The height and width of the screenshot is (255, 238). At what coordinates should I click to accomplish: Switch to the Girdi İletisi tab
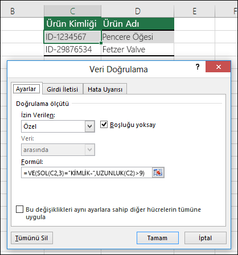(63, 89)
